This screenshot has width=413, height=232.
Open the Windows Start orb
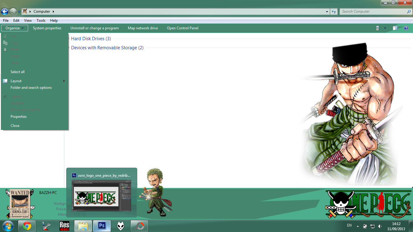point(8,226)
